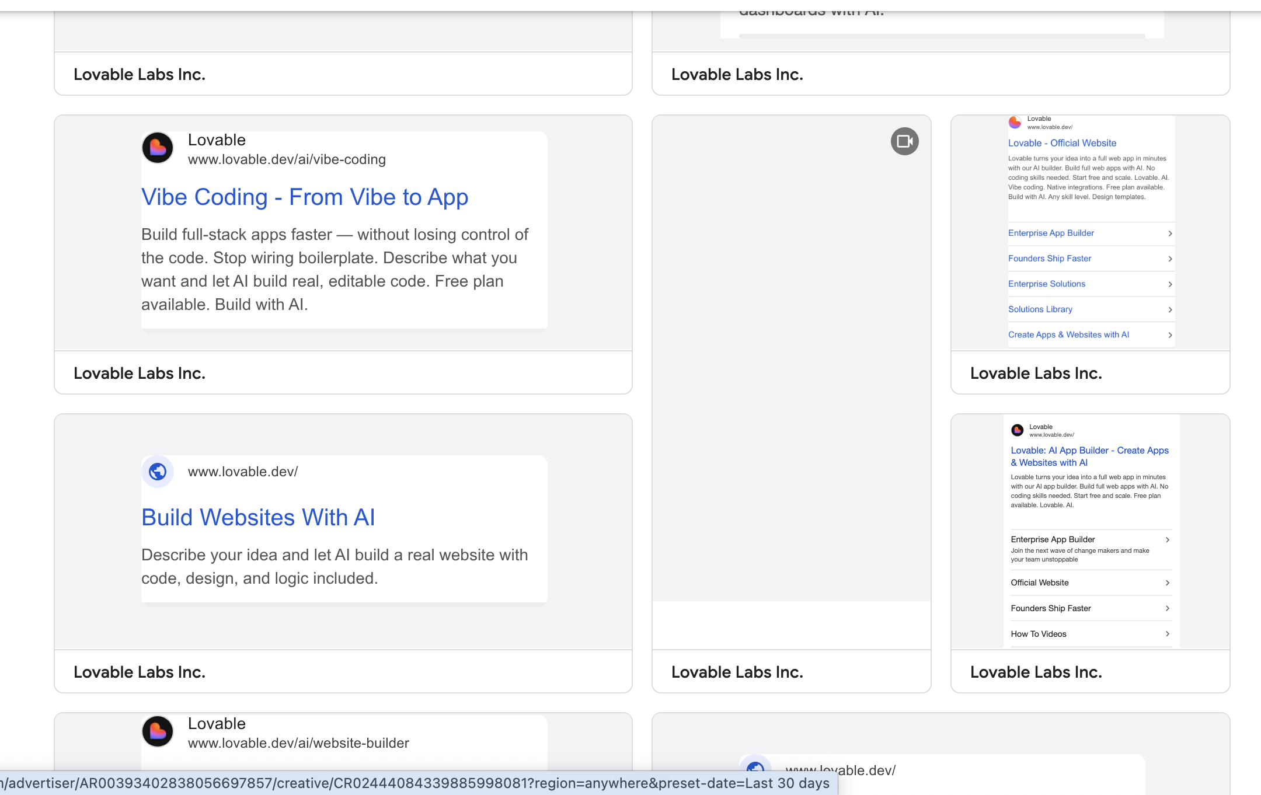Open the Vibe Coding - From Vibe to App headline
The width and height of the screenshot is (1261, 795).
(x=305, y=197)
